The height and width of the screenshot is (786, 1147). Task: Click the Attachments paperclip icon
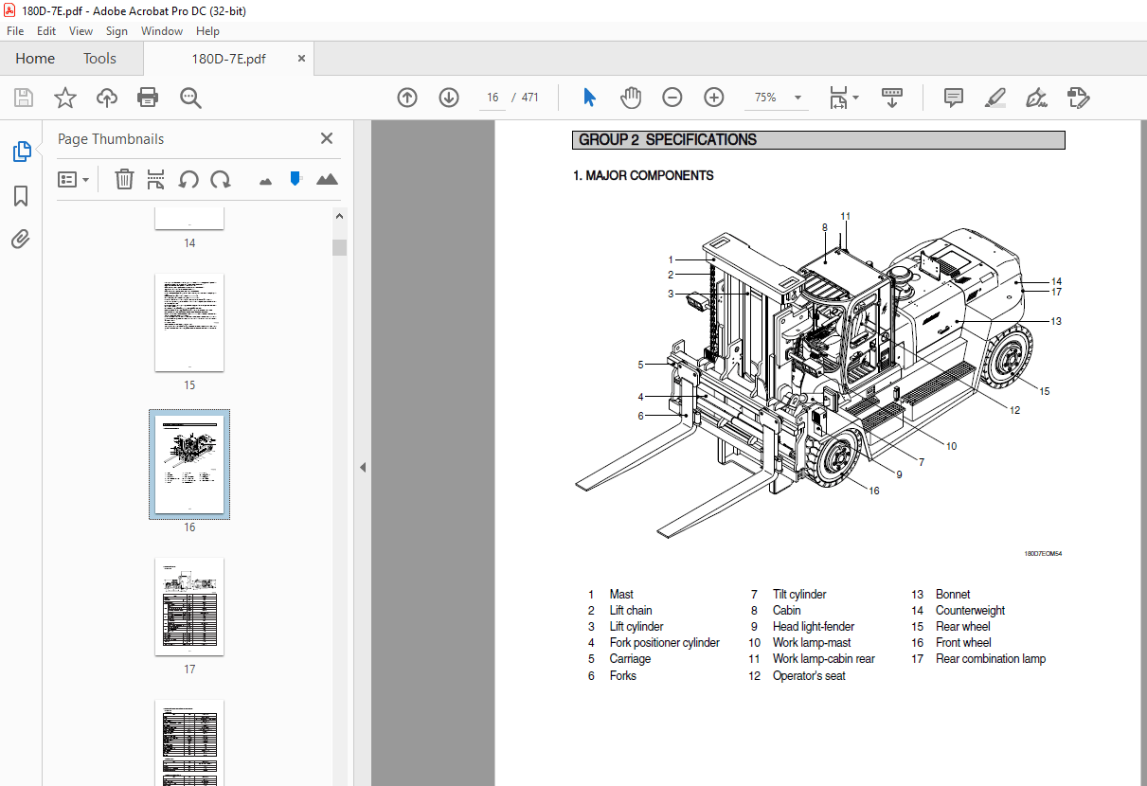(x=20, y=239)
